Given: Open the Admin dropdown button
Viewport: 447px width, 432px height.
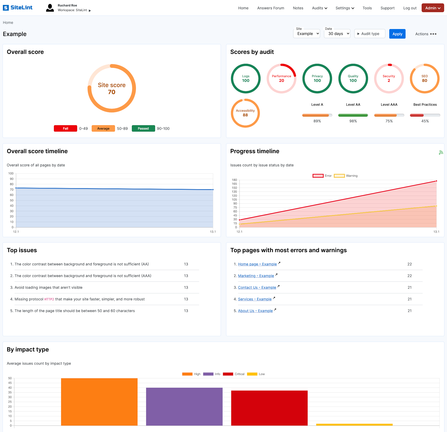Looking at the screenshot, I should coord(432,8).
